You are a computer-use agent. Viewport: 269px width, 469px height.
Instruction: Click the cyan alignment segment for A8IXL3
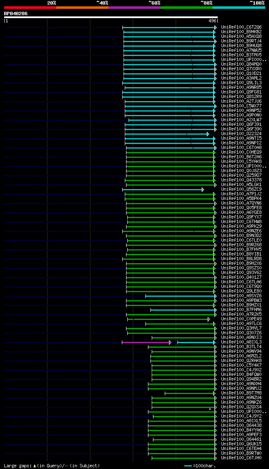point(196,342)
